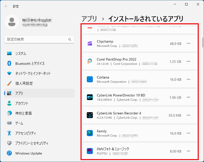The image size is (204, 162).
Task: Click the privacy shield icon
Action: click(9, 143)
